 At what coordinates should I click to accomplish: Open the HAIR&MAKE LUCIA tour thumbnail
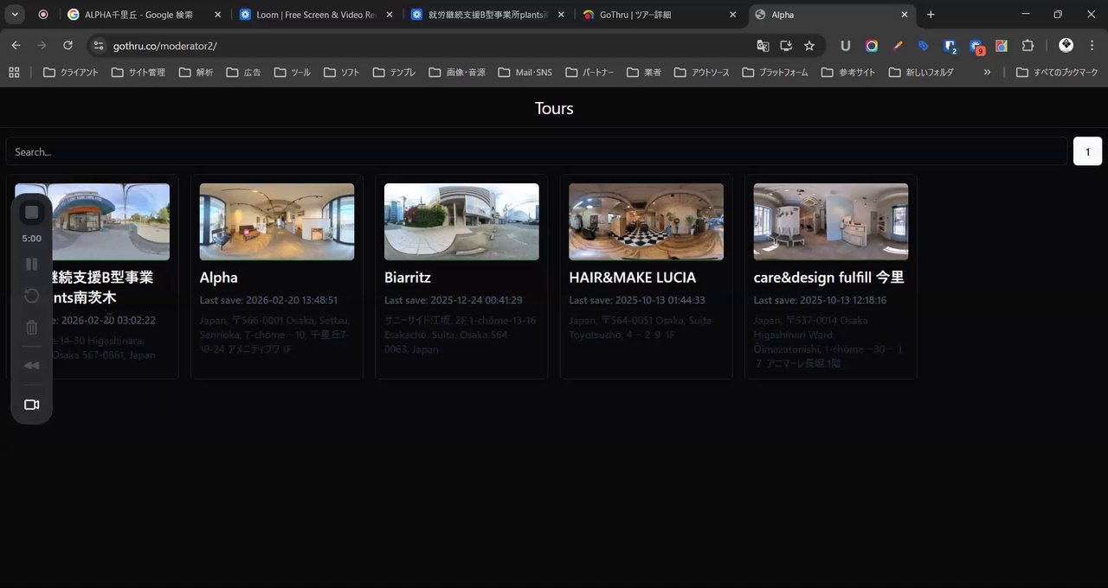pyautogui.click(x=646, y=221)
